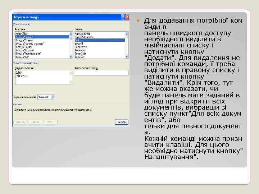Click the Categories list scroll-up arrow
Viewport: 259px width, 194px height.
point(71,33)
